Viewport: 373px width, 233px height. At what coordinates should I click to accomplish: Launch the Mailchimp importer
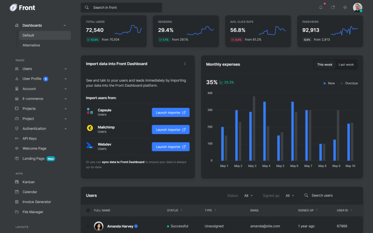point(170,130)
